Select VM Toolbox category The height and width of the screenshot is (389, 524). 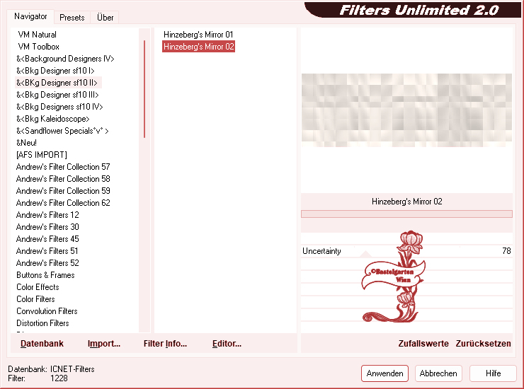tap(38, 47)
